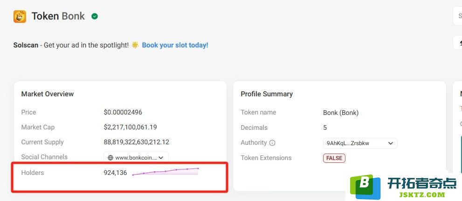Click the partially visible icon button at right
The width and height of the screenshot is (462, 201).
coord(458,43)
